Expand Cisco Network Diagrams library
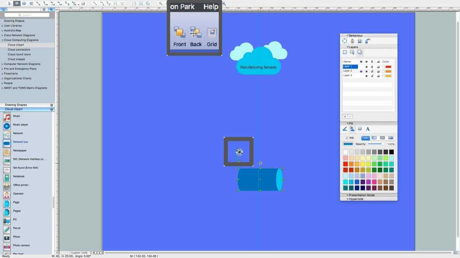The width and height of the screenshot is (460, 258). [x=3, y=35]
